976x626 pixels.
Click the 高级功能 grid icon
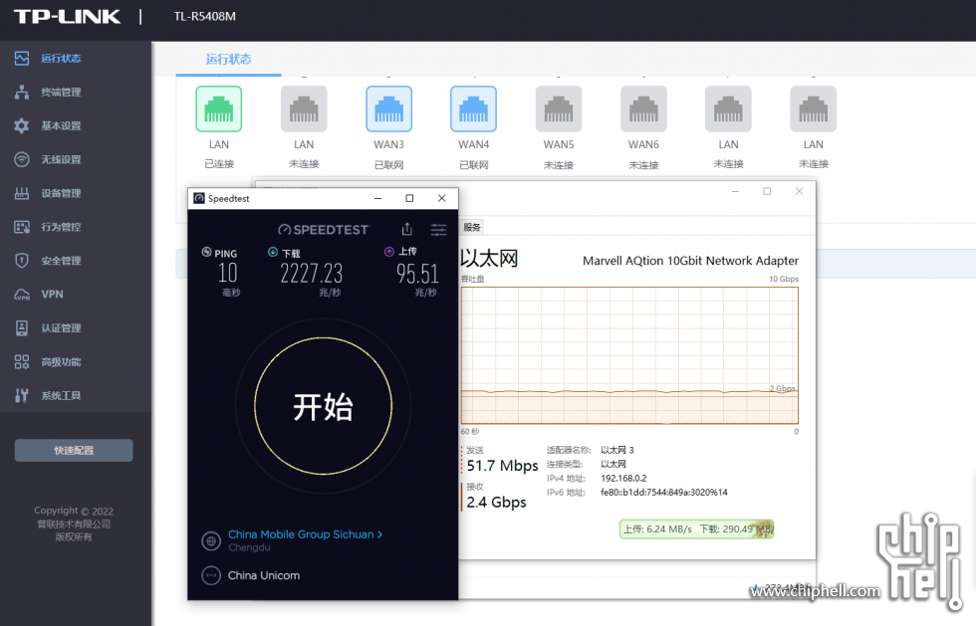(x=22, y=361)
